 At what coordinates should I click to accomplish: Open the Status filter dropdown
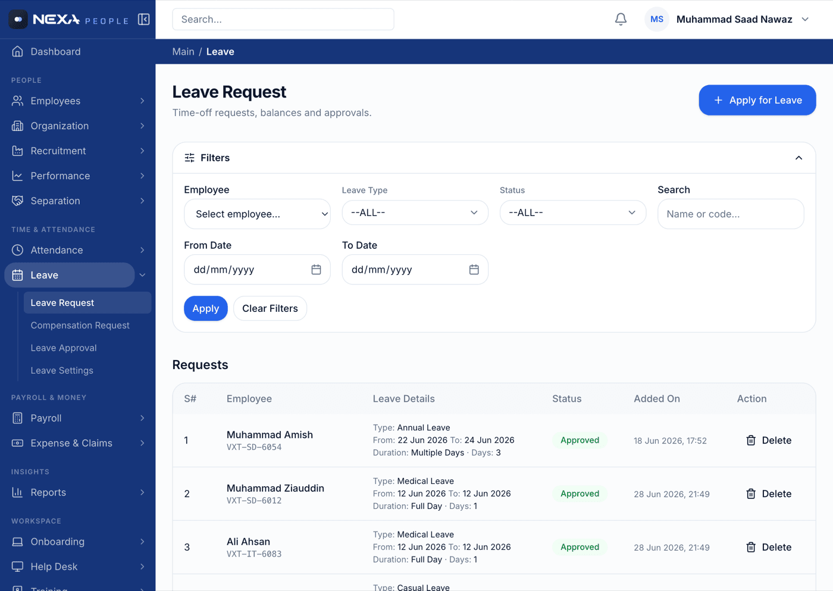[573, 213]
